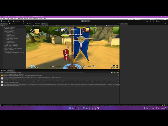
Task: Stop play mode with the Play button
Action: point(82,21)
